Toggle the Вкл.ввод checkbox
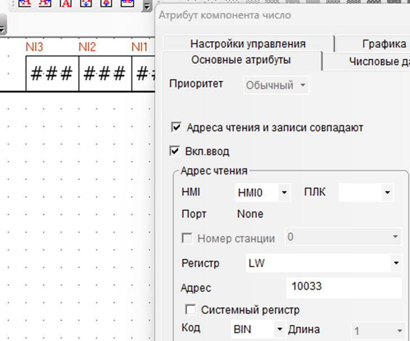This screenshot has height=341, width=410. [174, 151]
